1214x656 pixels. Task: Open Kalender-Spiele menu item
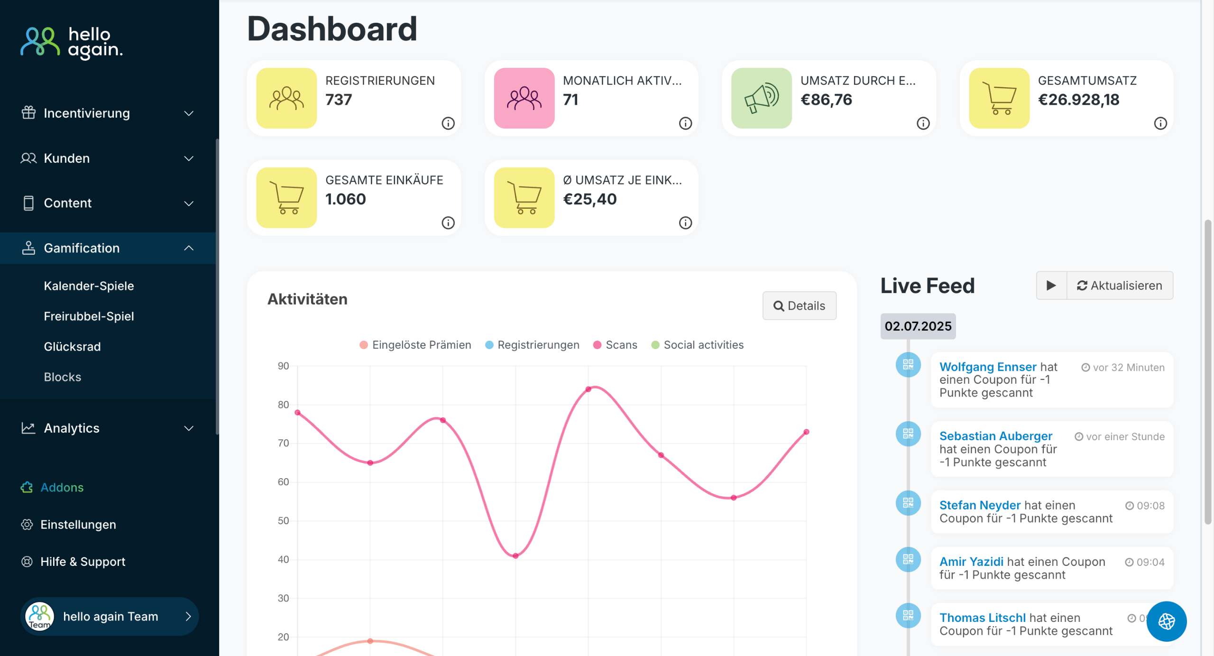89,286
